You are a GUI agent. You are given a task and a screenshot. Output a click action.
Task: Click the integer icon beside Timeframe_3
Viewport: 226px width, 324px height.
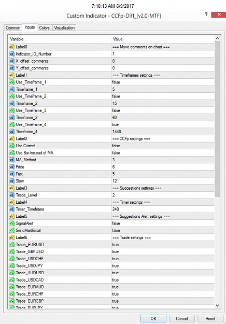pyautogui.click(x=11, y=117)
